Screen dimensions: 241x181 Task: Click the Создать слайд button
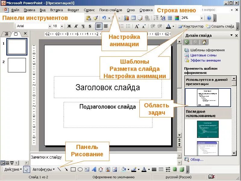tap(220, 26)
